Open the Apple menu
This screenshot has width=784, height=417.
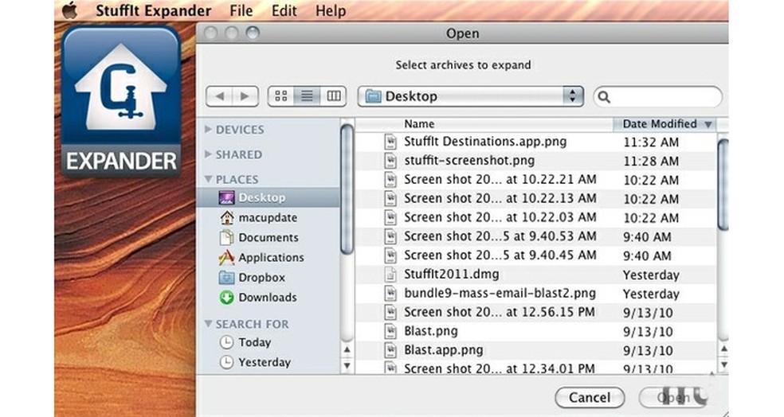tap(69, 10)
